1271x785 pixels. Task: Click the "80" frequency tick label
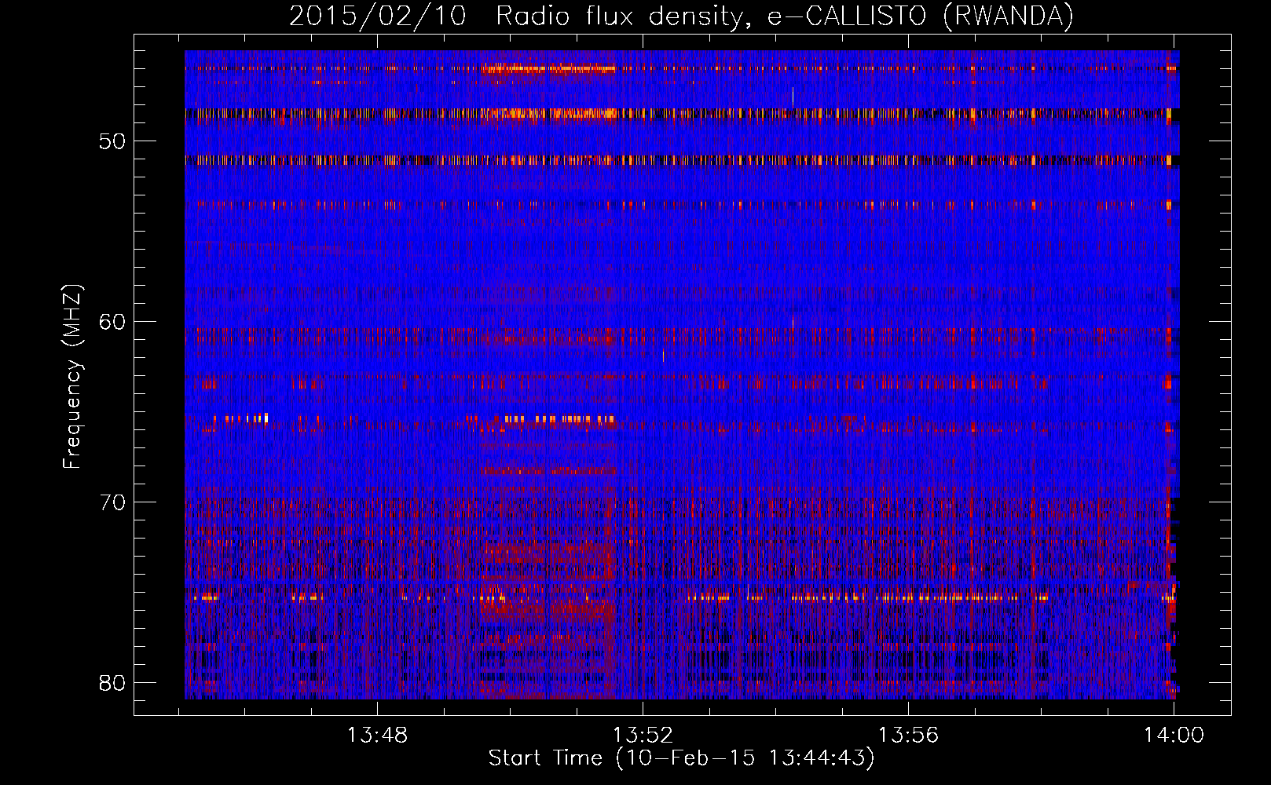click(x=113, y=682)
